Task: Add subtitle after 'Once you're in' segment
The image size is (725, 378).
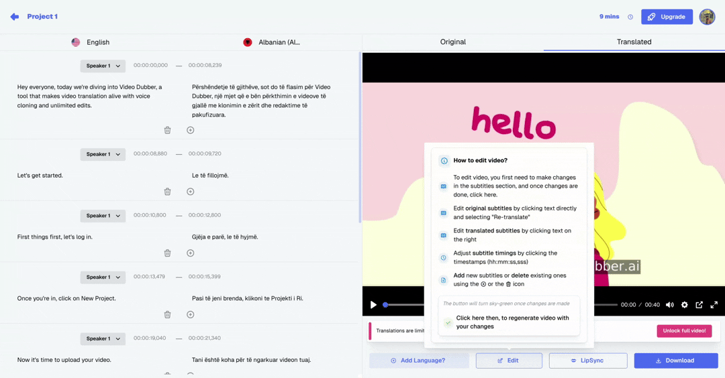Action: pyautogui.click(x=191, y=314)
